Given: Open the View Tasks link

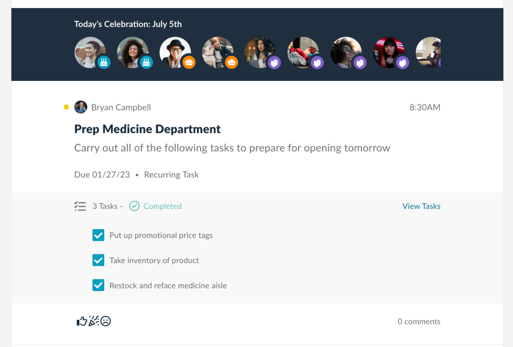Looking at the screenshot, I should [421, 206].
